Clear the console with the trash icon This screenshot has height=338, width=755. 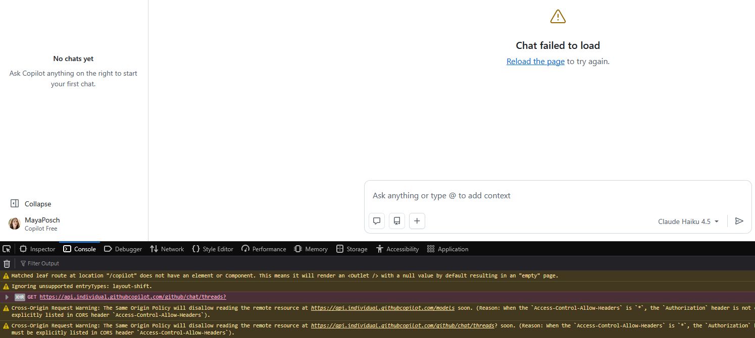[7, 263]
